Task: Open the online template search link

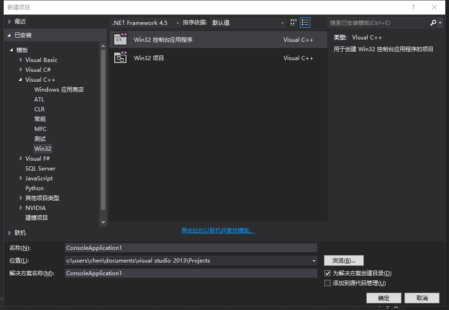Action: [218, 231]
